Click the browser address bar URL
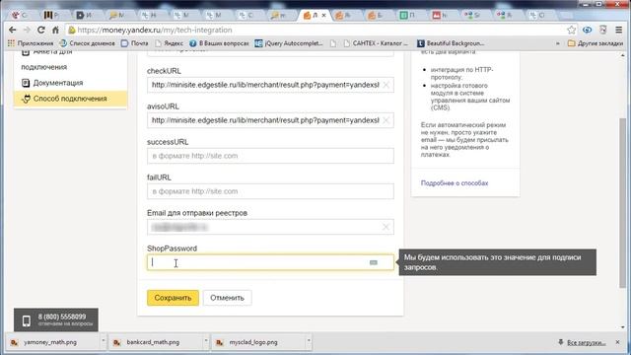Viewport: 631px width, 355px height. 155,31
